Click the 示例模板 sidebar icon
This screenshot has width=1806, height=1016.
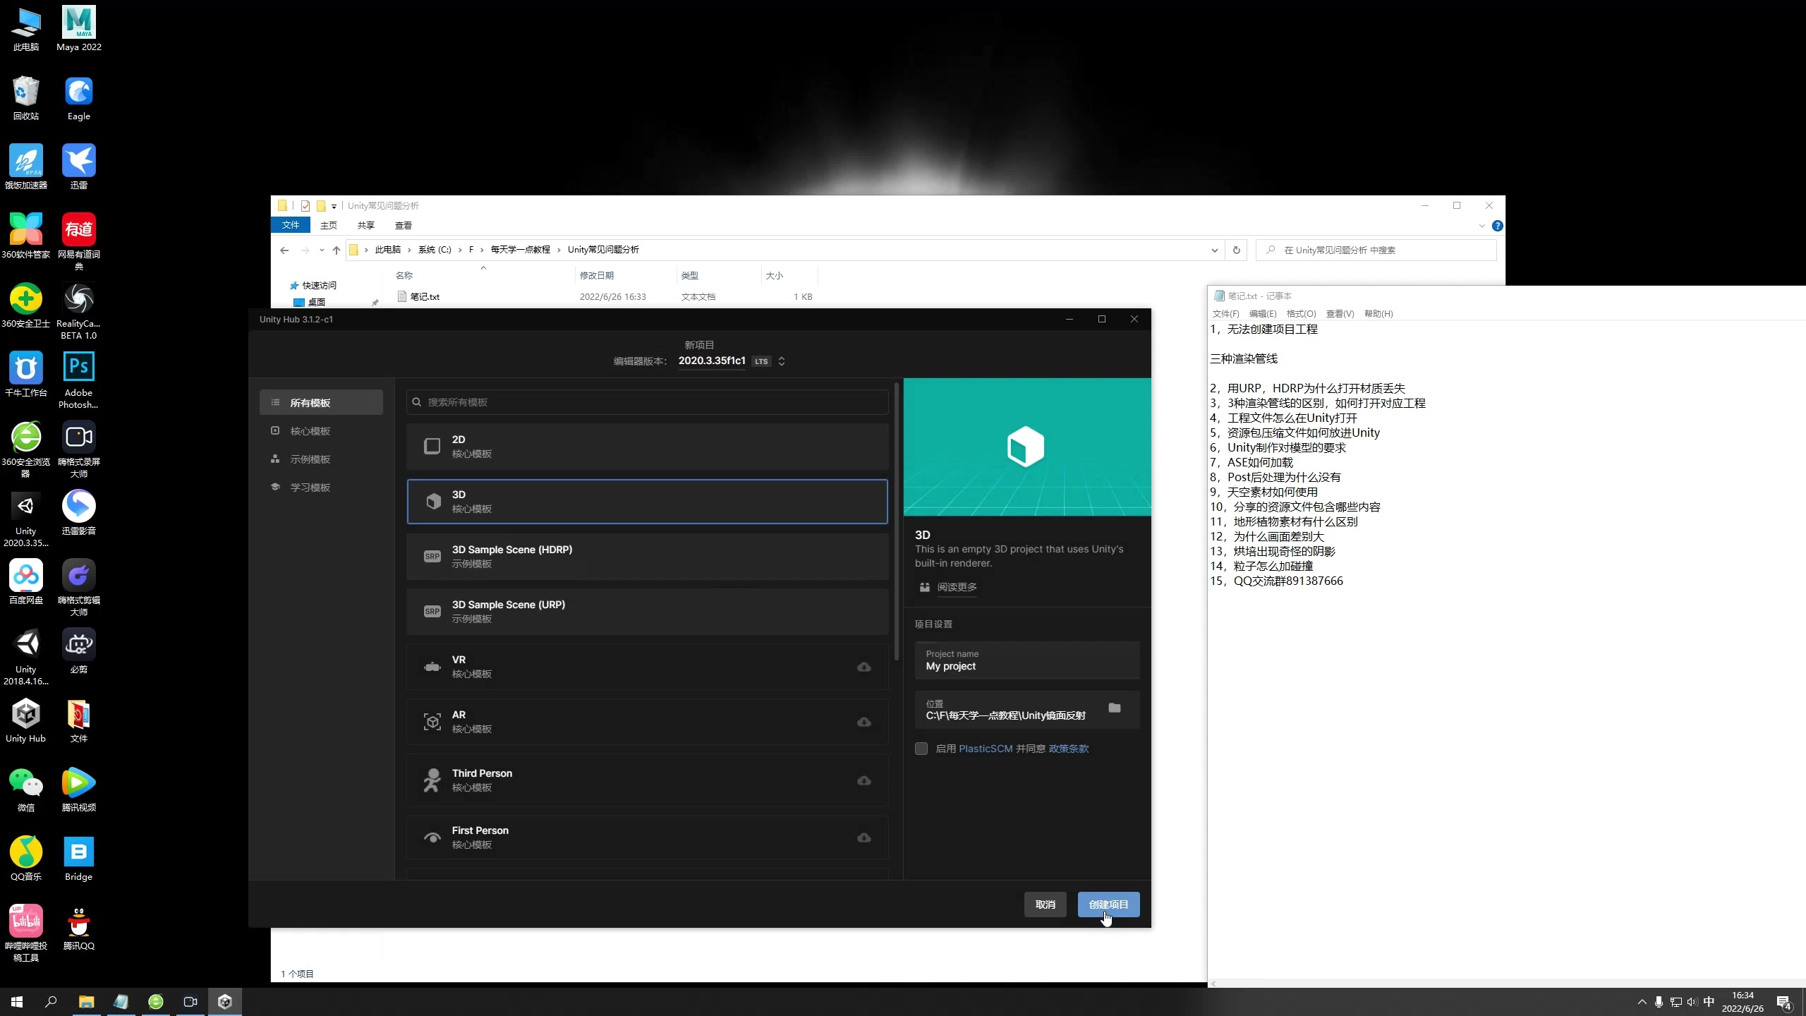(x=275, y=459)
